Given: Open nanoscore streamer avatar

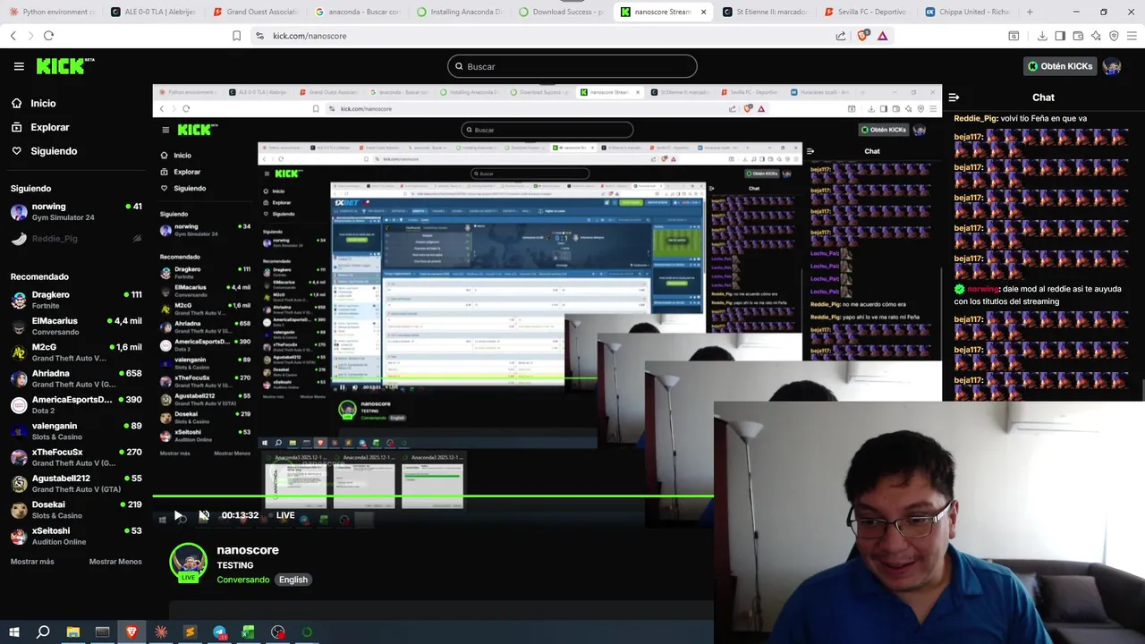Looking at the screenshot, I should pyautogui.click(x=188, y=562).
